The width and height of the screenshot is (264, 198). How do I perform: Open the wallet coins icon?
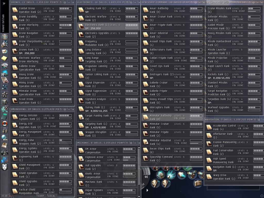coord(5,109)
